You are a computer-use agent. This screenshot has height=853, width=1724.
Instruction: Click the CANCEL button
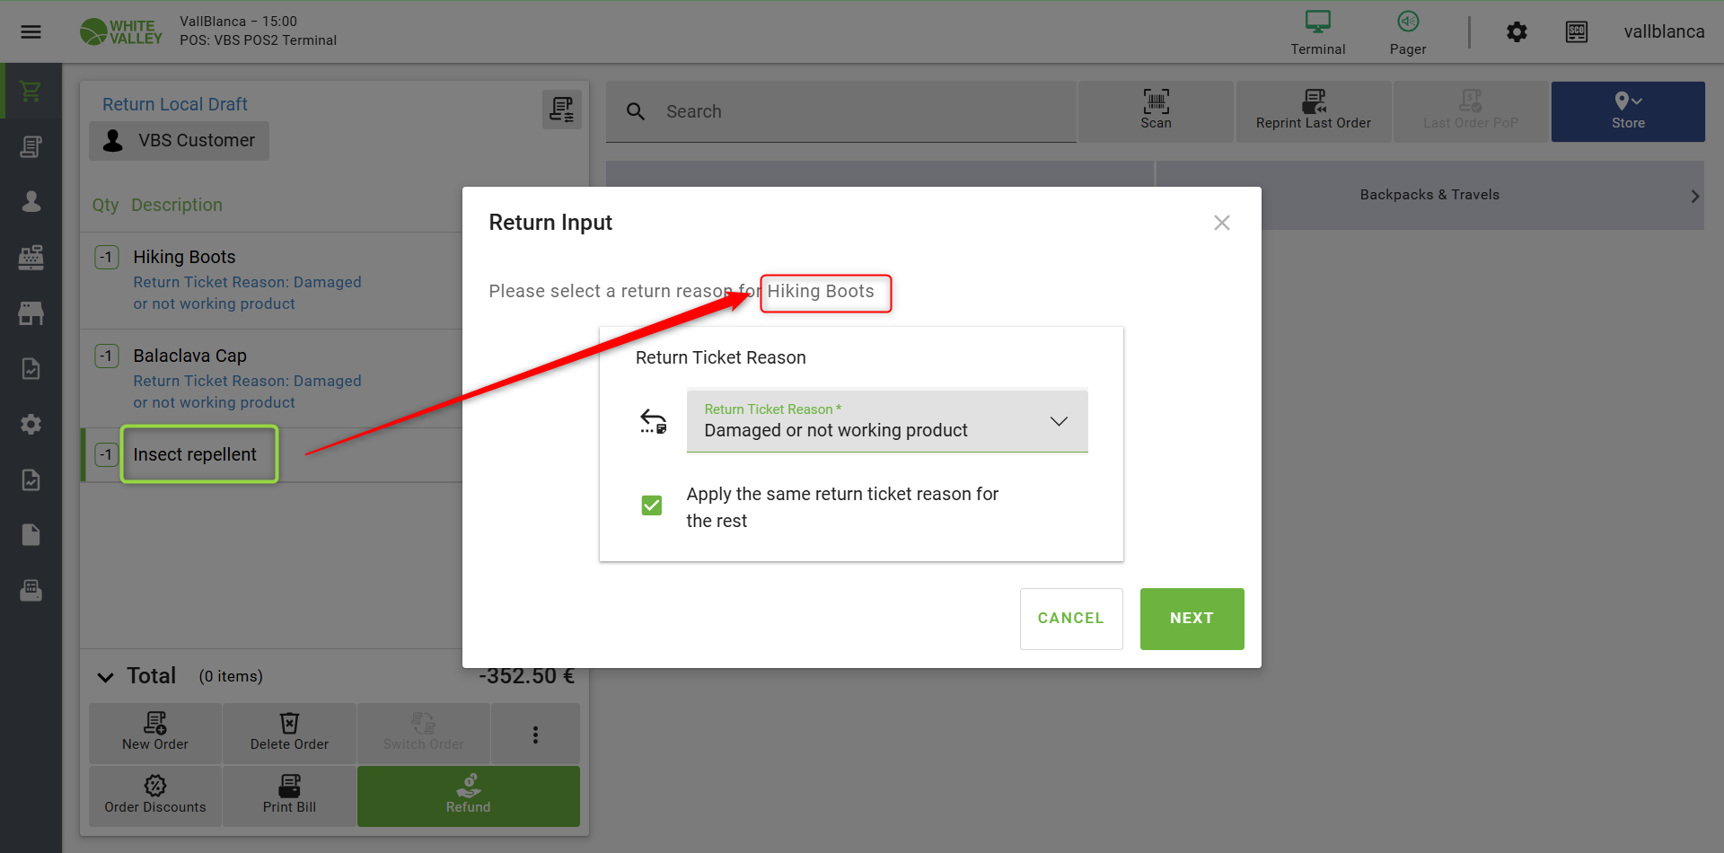tap(1070, 619)
